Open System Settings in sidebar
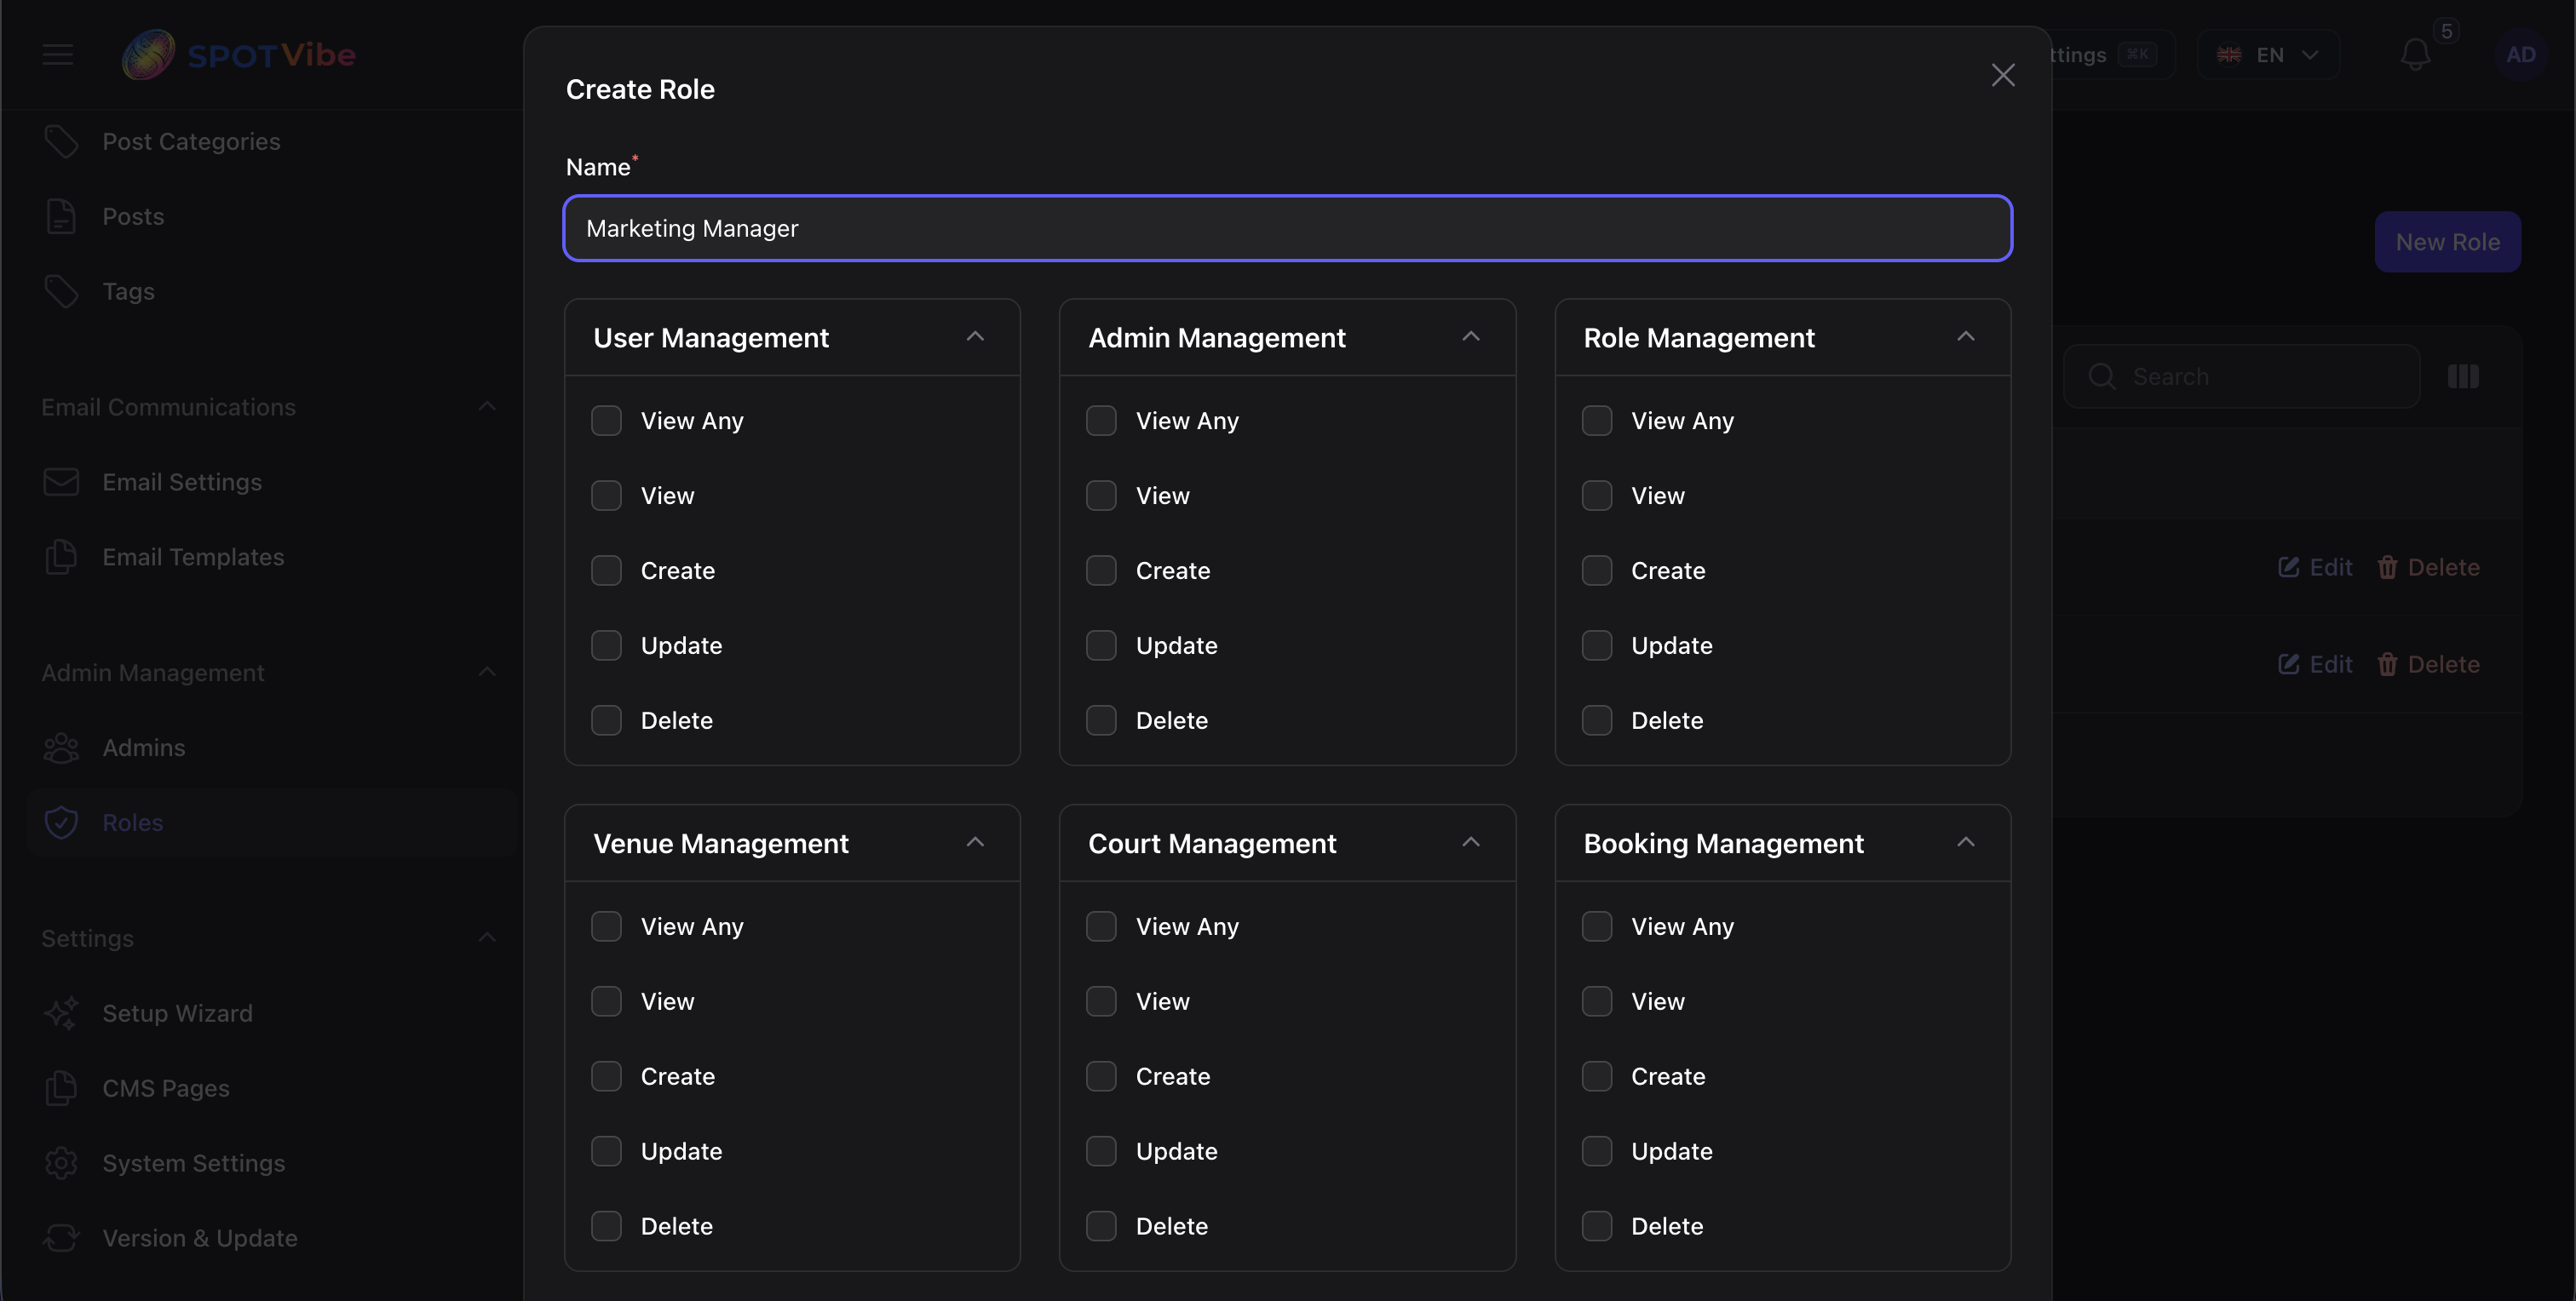Image resolution: width=2576 pixels, height=1301 pixels. click(x=272, y=1164)
